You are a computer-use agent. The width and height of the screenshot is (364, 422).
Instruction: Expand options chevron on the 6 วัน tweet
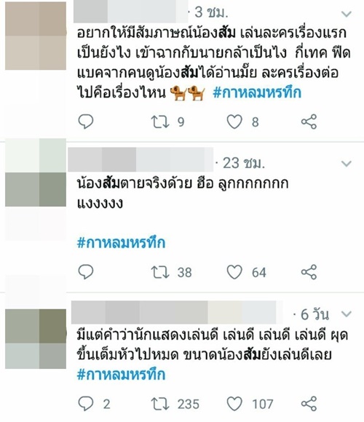(347, 314)
